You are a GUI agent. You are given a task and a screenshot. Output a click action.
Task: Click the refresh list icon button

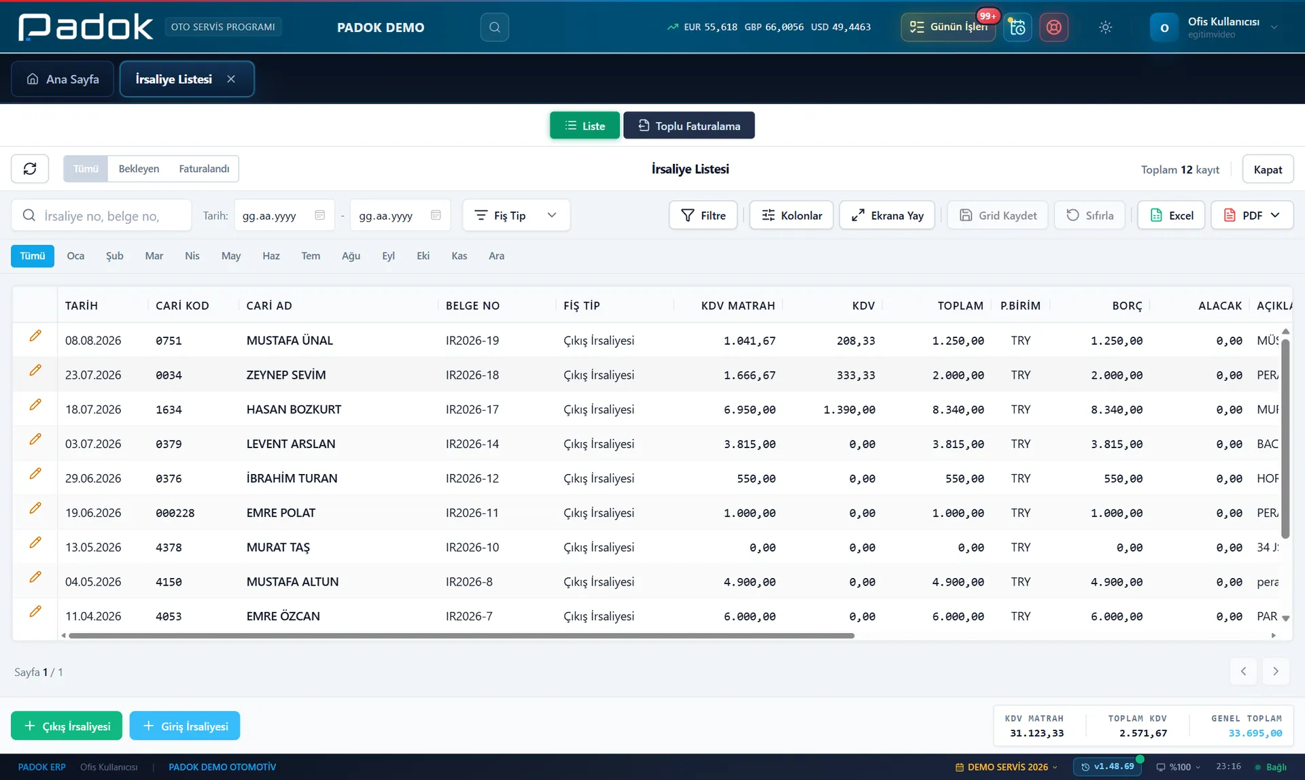point(30,169)
